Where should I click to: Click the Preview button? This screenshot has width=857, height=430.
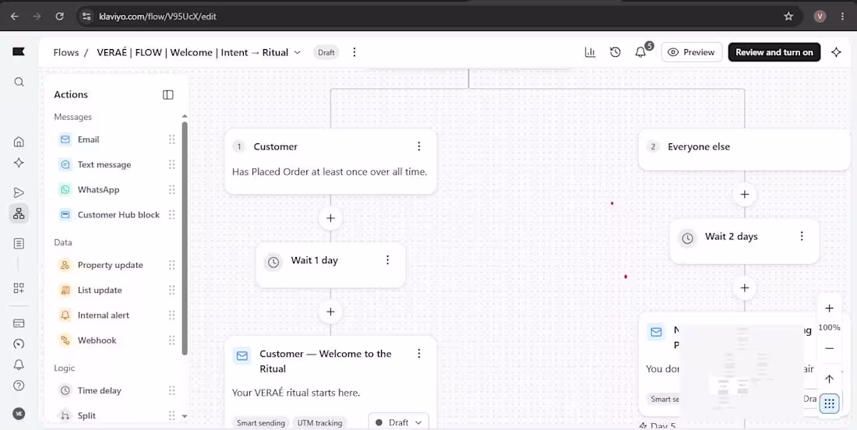(x=691, y=52)
